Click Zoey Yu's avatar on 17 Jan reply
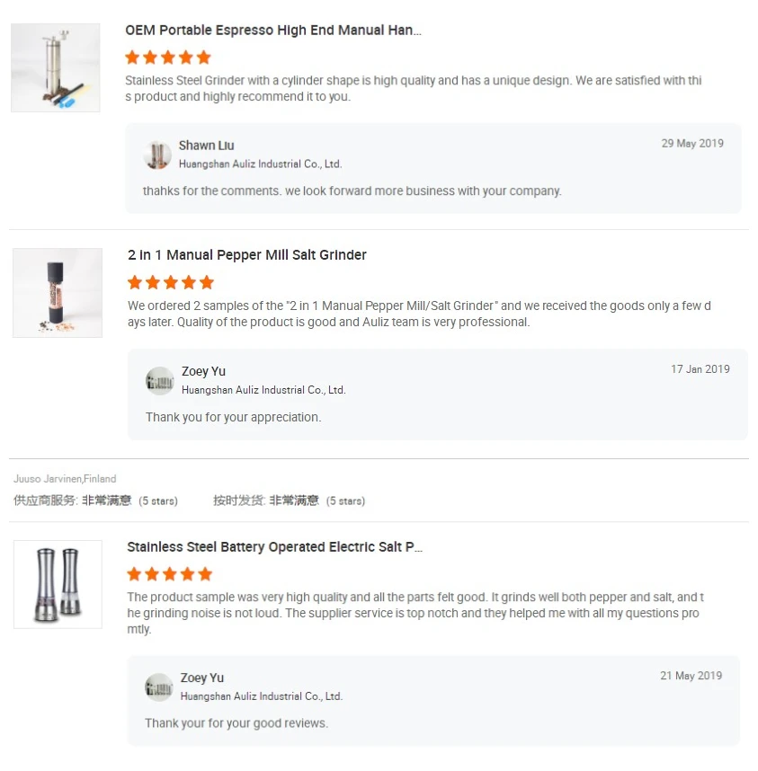The width and height of the screenshot is (758, 771). (x=160, y=381)
